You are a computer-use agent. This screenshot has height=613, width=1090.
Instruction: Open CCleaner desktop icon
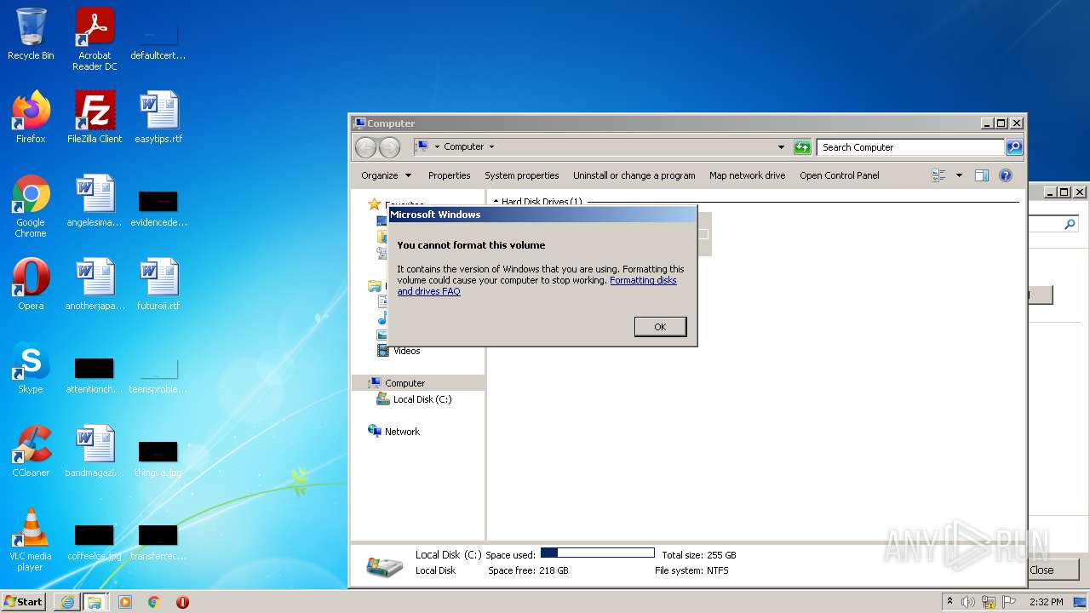tap(31, 451)
